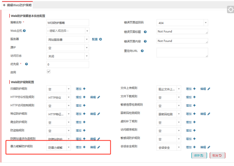Open the 文件上传规则 dropdown
Viewport: 234px width, 166px height.
169,89
